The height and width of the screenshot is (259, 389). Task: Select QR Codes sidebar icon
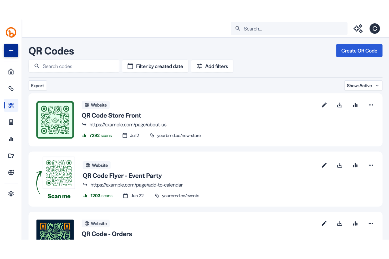pyautogui.click(x=11, y=105)
